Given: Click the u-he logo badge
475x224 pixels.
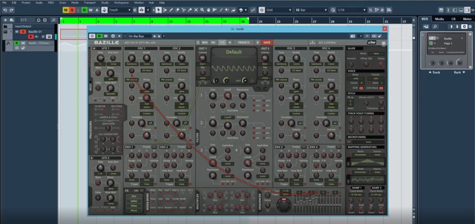Looking at the screenshot, I should click(x=372, y=43).
